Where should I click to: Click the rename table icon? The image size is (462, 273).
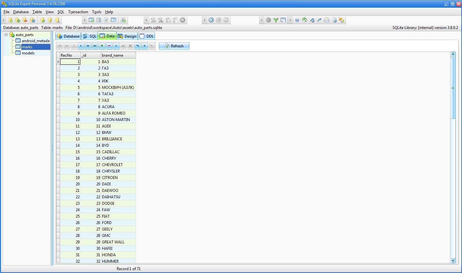99,20
